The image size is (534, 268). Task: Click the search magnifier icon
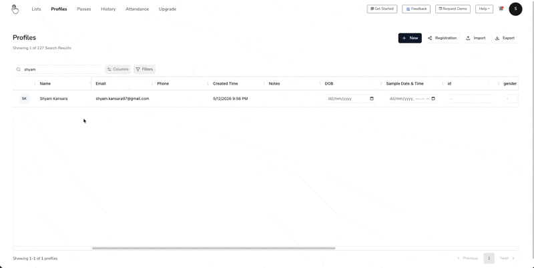pyautogui.click(x=19, y=69)
